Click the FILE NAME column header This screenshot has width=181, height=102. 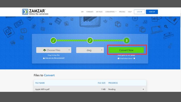[x=40, y=83]
